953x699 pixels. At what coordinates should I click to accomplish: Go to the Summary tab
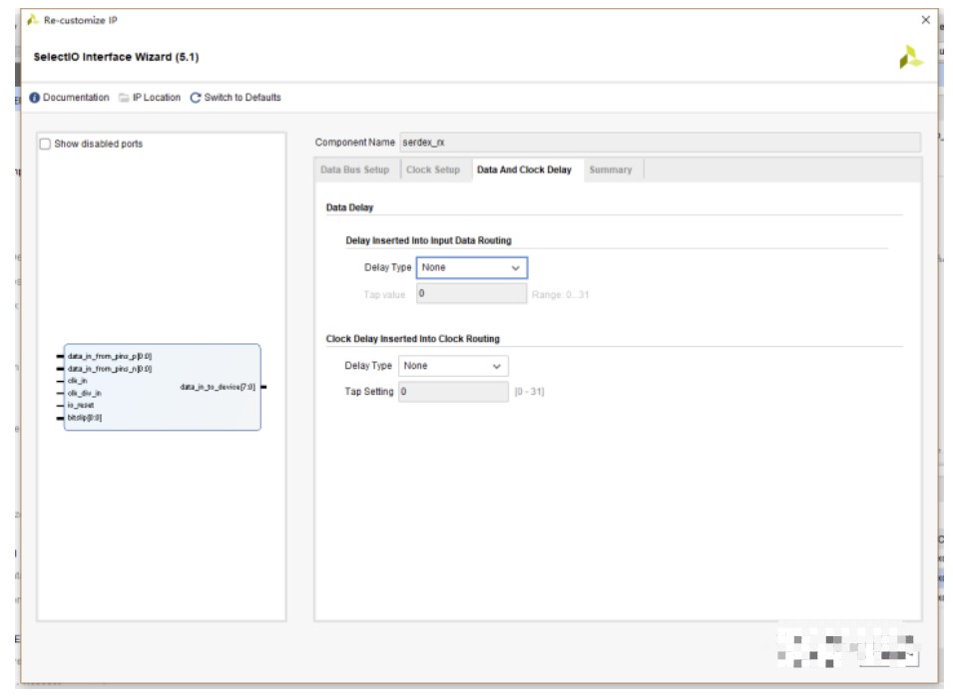[x=610, y=170]
